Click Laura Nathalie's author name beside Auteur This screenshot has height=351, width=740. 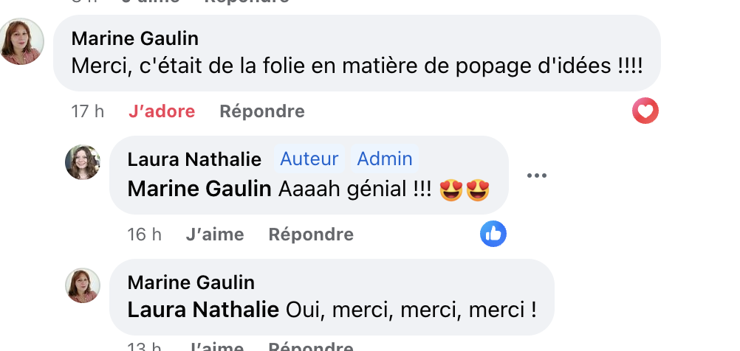[194, 159]
